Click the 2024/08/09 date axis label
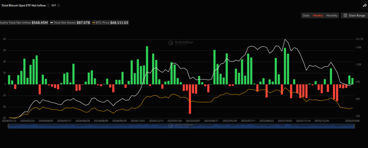Screen dimensions: 368x148 point(101,121)
